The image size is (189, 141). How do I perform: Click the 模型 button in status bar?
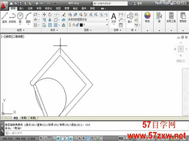pyautogui.click(x=121, y=138)
